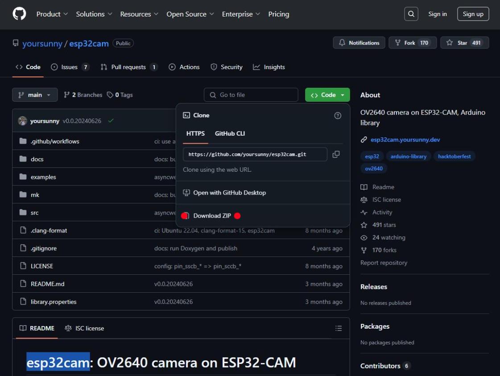Click the Sign in link
The image size is (500, 376).
pos(437,14)
